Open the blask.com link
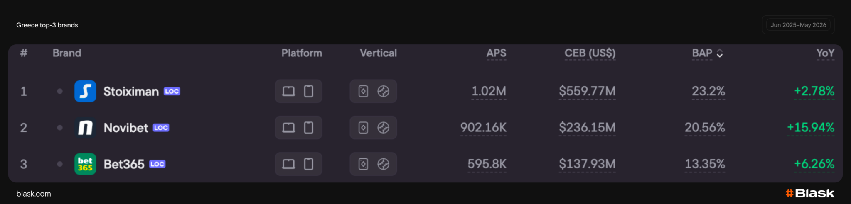The width and height of the screenshot is (851, 204). (x=34, y=194)
